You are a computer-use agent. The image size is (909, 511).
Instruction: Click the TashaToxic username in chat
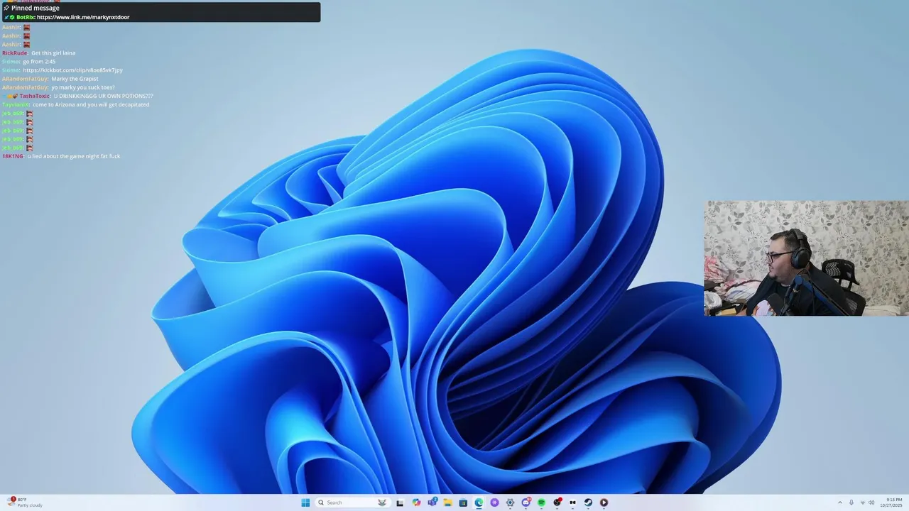click(x=35, y=96)
